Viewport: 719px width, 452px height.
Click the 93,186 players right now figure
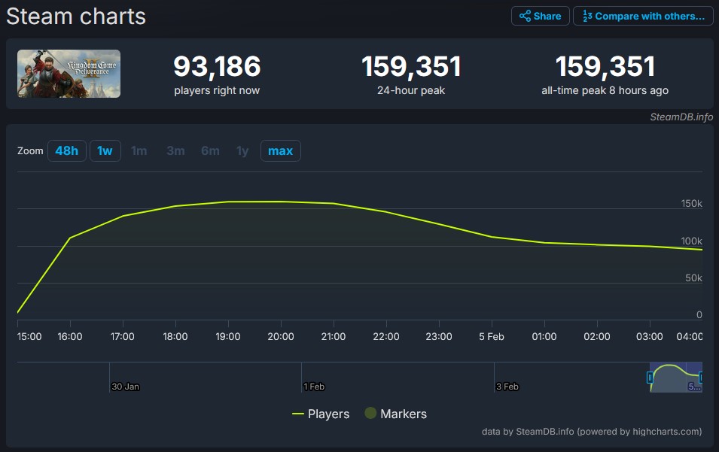217,66
